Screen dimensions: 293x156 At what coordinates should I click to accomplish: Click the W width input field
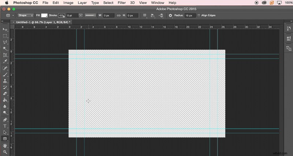108,15
